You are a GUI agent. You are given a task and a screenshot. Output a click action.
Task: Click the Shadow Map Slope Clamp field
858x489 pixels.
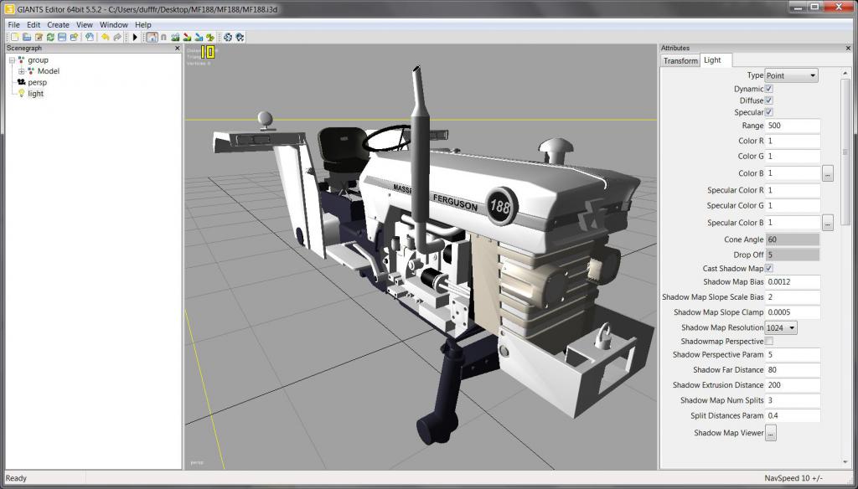[x=793, y=313]
